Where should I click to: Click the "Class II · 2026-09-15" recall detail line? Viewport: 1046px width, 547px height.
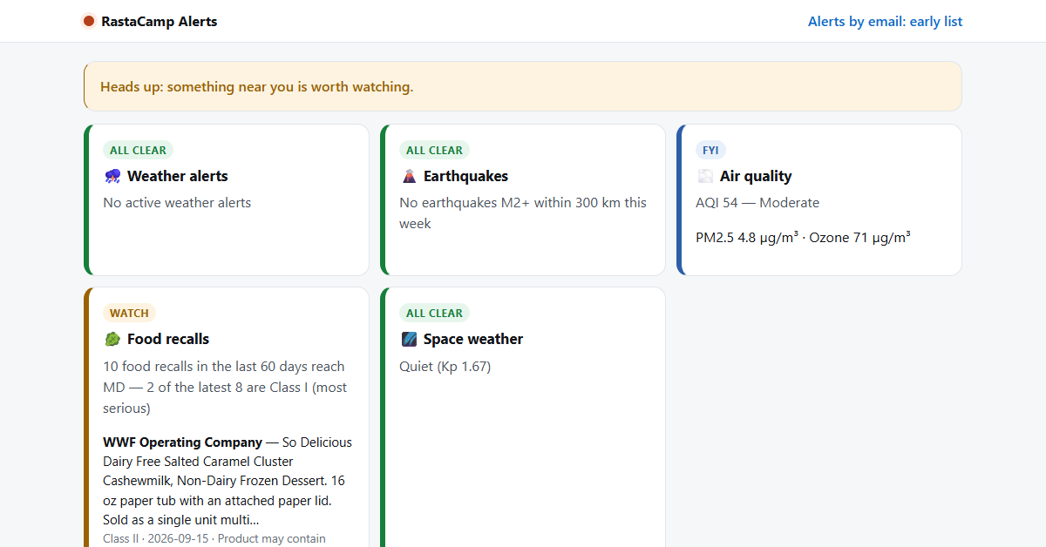214,538
